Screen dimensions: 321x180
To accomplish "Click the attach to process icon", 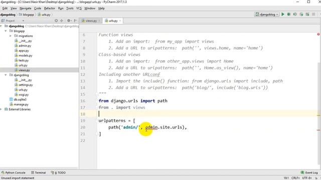I will [x=307, y=14].
